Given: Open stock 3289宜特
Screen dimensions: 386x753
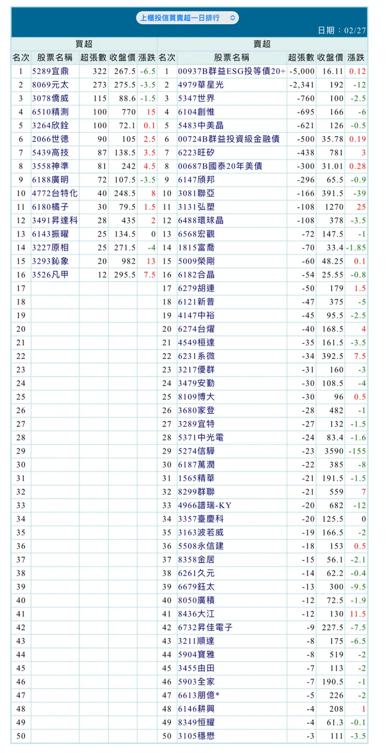Looking at the screenshot, I should tap(196, 424).
